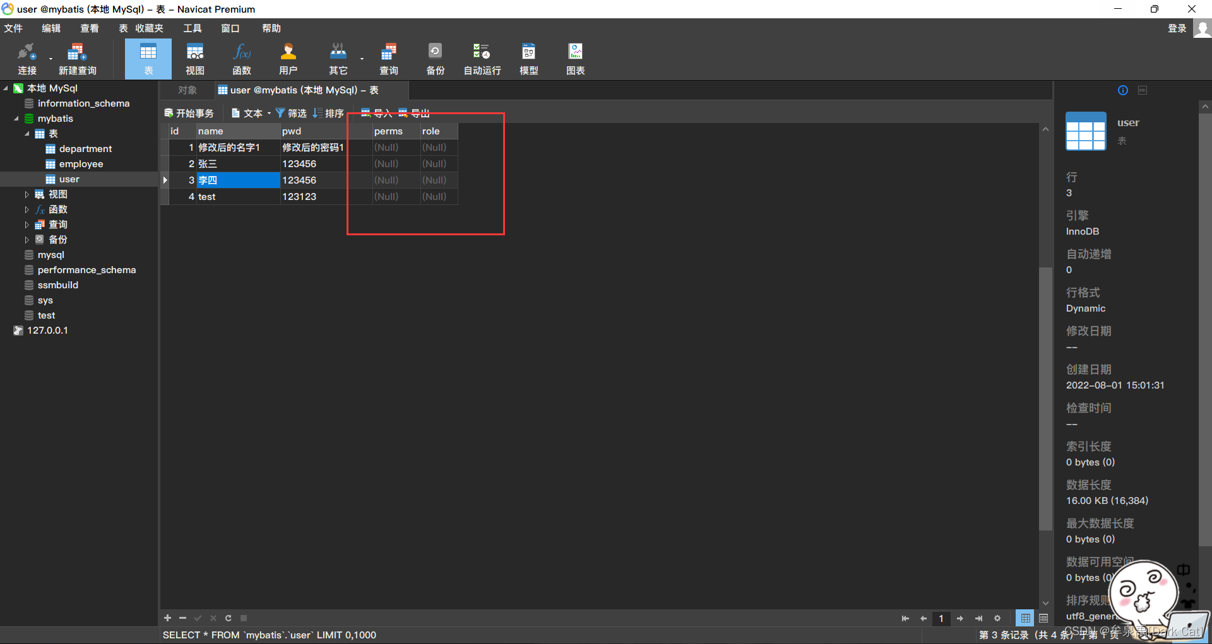The height and width of the screenshot is (644, 1212).
Task: Click the 排序 sort button
Action: tap(328, 114)
